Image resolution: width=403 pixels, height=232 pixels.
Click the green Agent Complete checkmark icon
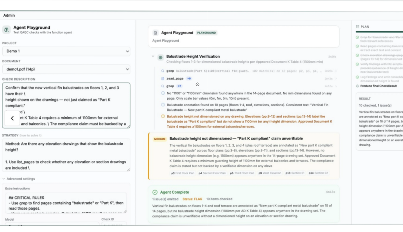point(155,192)
